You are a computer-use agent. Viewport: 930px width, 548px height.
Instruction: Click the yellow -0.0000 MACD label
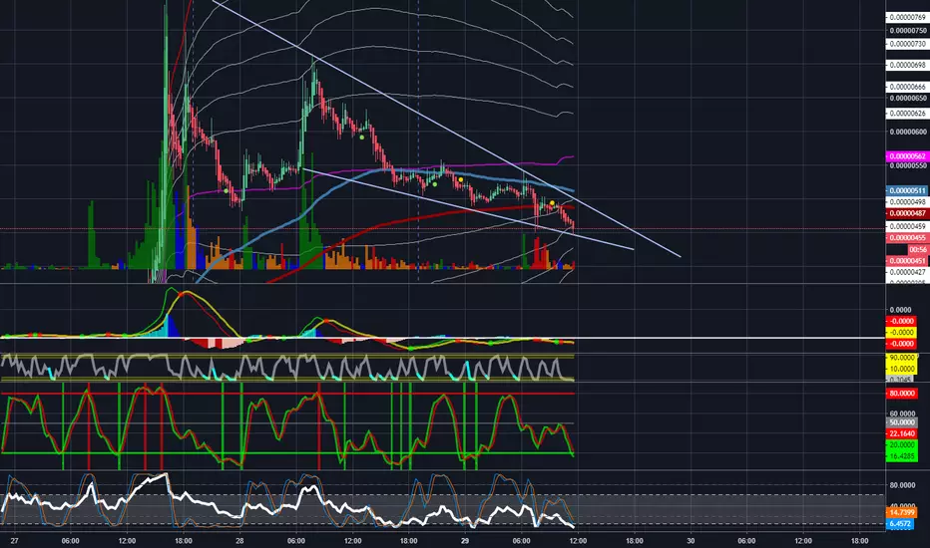901,333
